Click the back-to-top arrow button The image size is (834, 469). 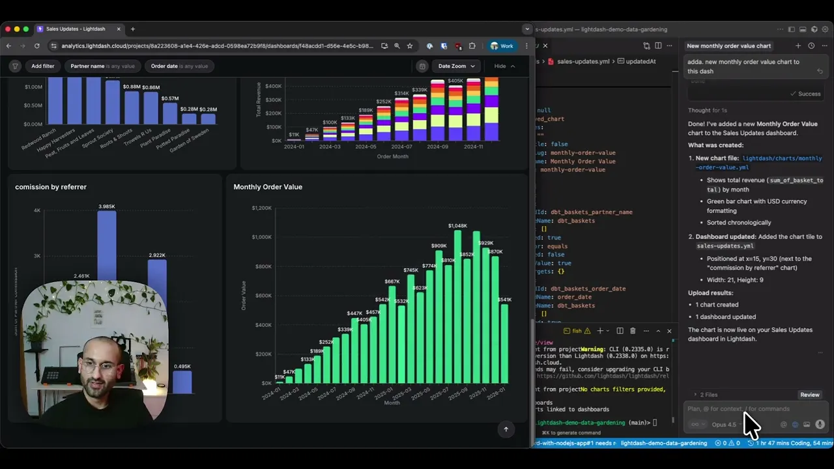[x=506, y=429]
